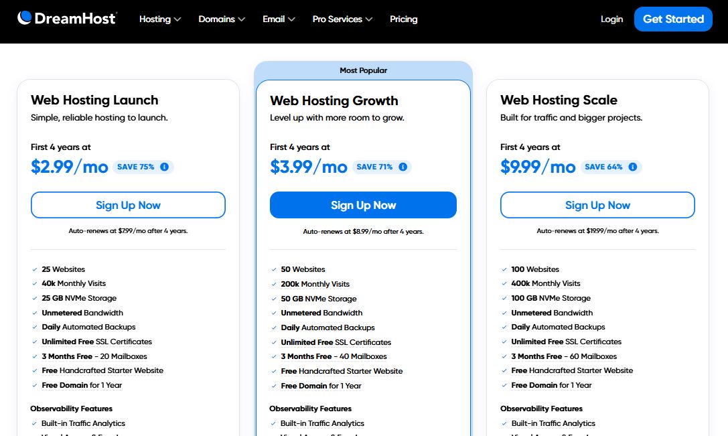Viewport: 728px width, 436px height.
Task: Expand the Domains dropdown menu
Action: click(x=221, y=19)
